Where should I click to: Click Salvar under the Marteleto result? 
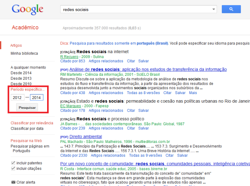(x=180, y=93)
